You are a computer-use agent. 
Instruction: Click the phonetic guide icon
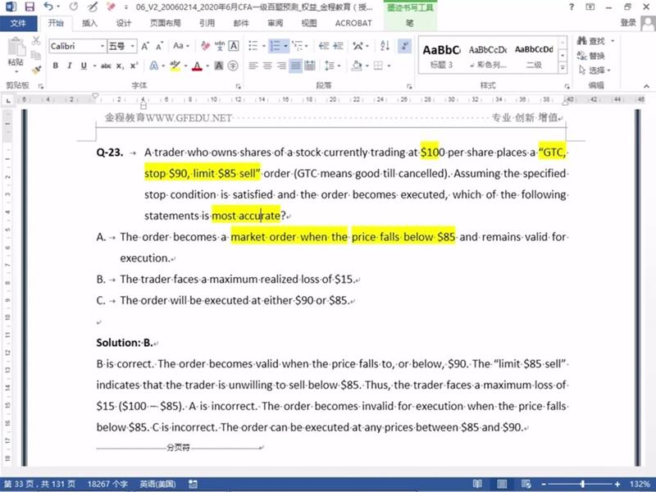pos(220,46)
